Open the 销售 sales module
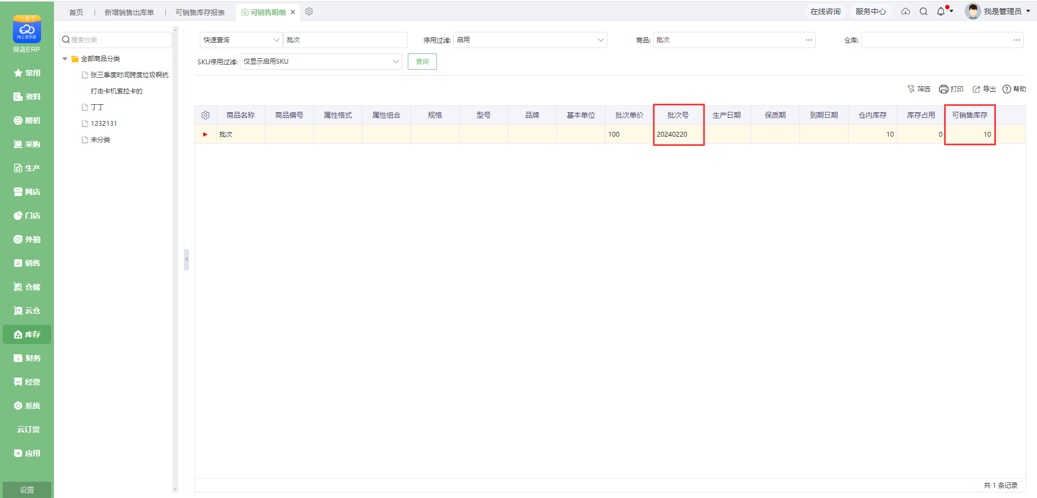This screenshot has height=498, width=1037. pos(27,263)
